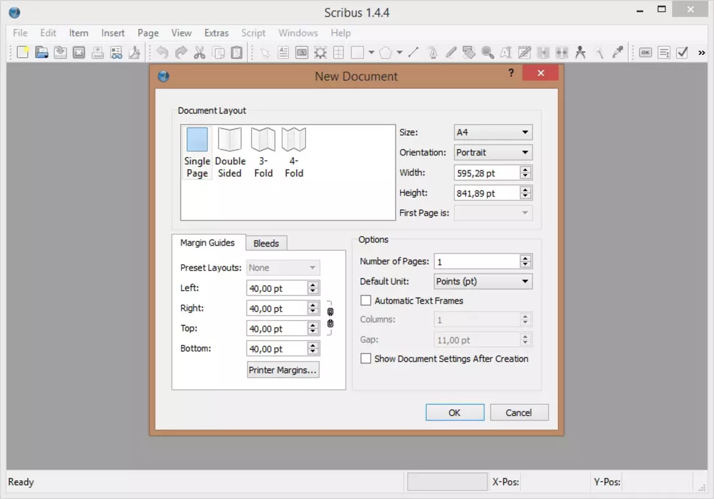Select the Eye Dropper tool
This screenshot has width=714, height=499.
[617, 52]
